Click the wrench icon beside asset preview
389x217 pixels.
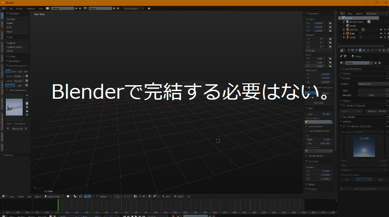click(27, 115)
